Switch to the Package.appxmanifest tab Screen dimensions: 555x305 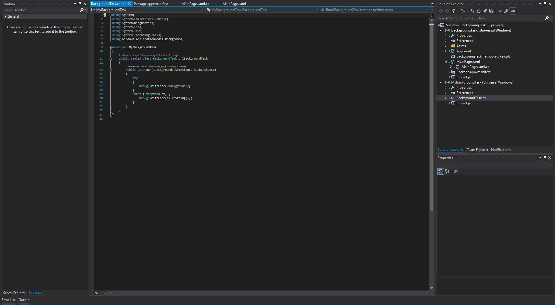[x=151, y=4]
